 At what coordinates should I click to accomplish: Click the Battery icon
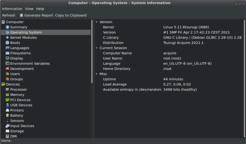(7, 115)
